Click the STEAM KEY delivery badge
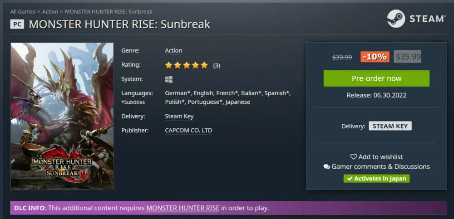The width and height of the screenshot is (454, 219). [390, 126]
